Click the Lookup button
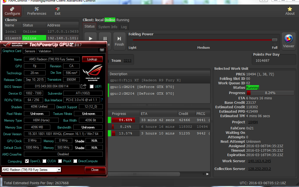299x187 pixels. [92, 59]
